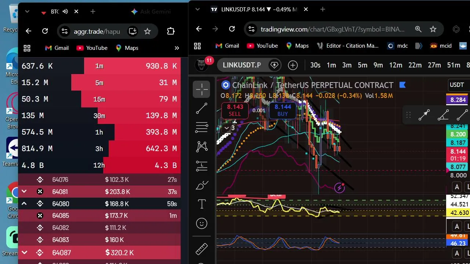Switch to the LINKUSDT.P browser tab
Viewport: 470px width, 264px height.
tap(259, 9)
